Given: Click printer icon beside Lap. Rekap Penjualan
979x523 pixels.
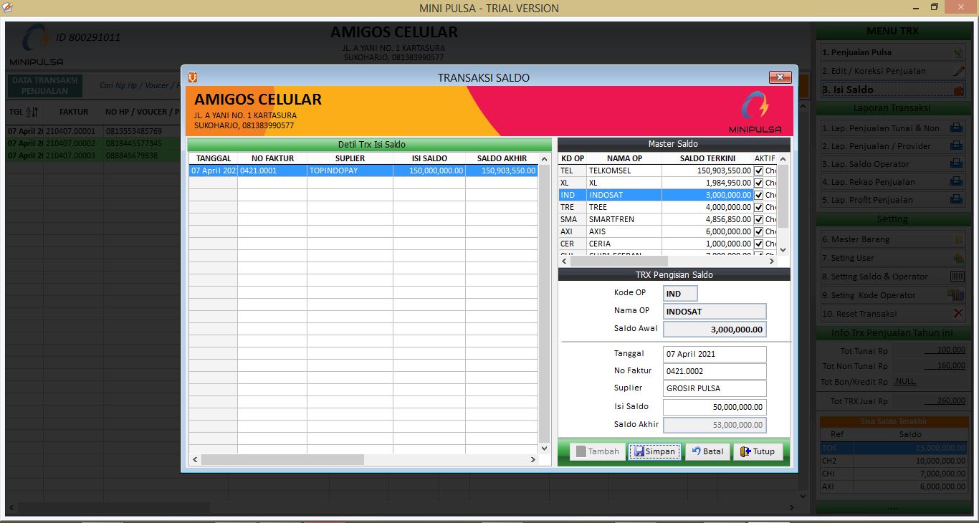Looking at the screenshot, I should [x=956, y=182].
